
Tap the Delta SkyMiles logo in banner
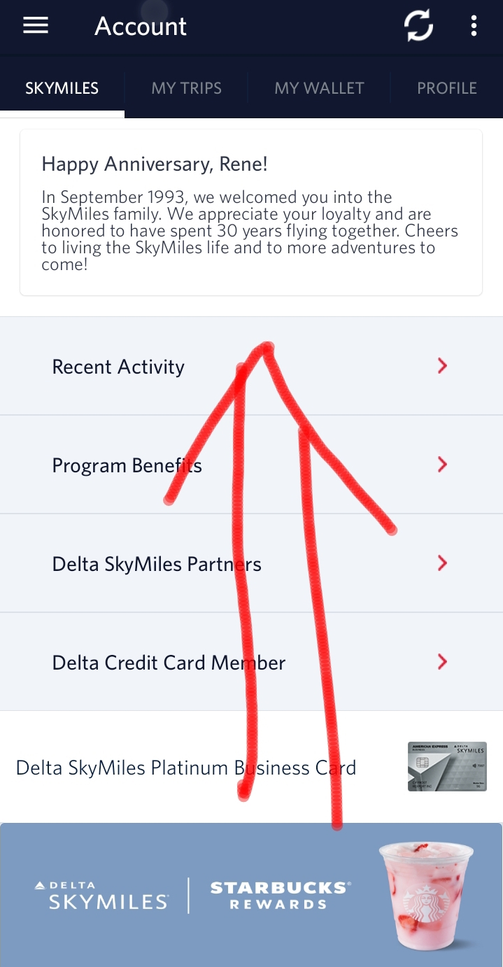(x=101, y=895)
